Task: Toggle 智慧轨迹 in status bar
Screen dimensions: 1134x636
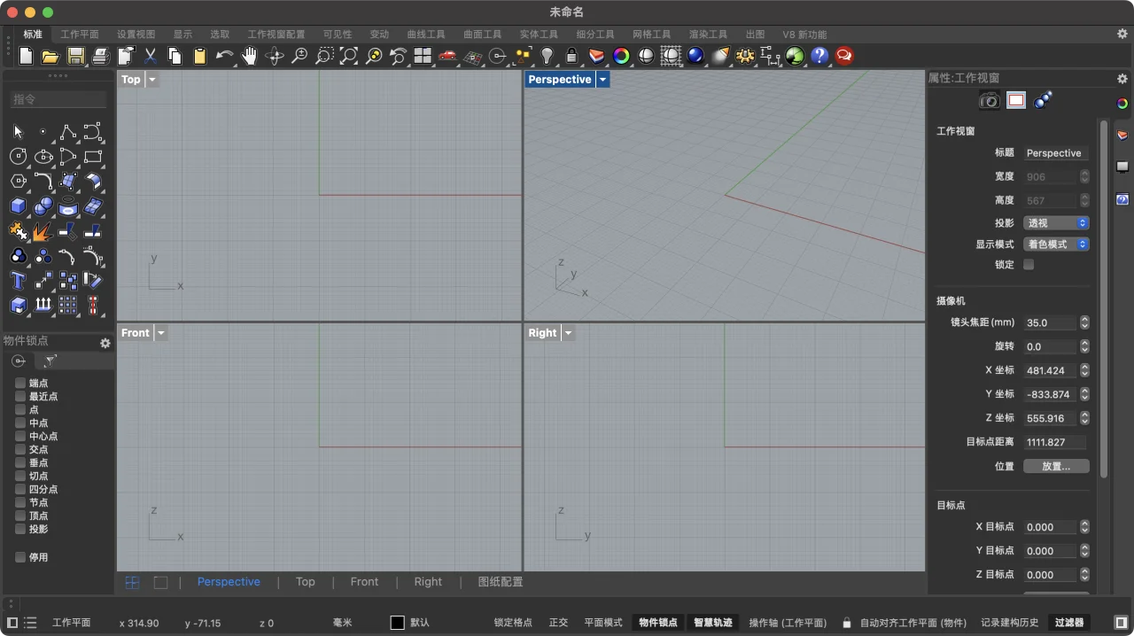Action: (x=713, y=623)
